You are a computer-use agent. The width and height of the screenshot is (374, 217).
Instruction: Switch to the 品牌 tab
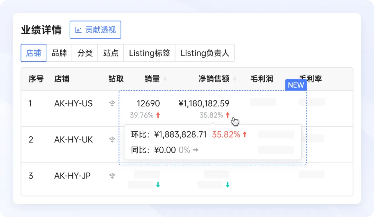[x=59, y=53]
